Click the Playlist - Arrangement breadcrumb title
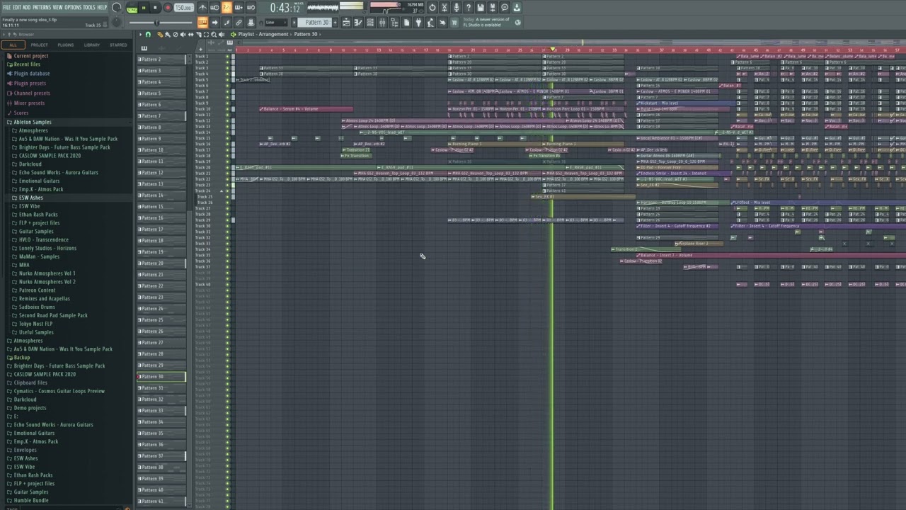Image resolution: width=906 pixels, height=510 pixels. pyautogui.click(x=263, y=34)
